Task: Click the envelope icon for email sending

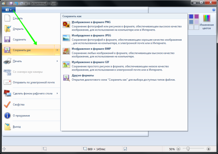Action: tap(7, 82)
